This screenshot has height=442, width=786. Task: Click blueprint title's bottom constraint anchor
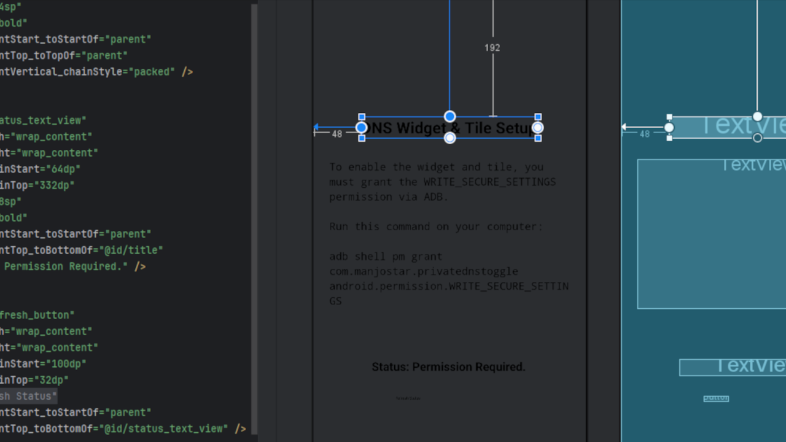click(x=757, y=138)
